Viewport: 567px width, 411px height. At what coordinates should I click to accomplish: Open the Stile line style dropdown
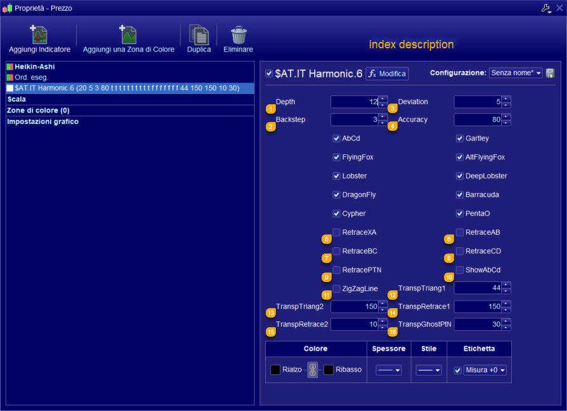[429, 370]
